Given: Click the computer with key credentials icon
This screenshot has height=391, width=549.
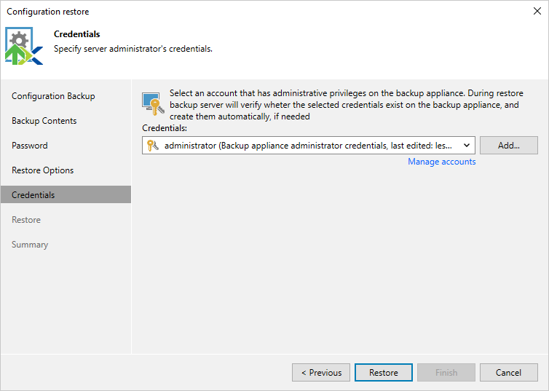Looking at the screenshot, I should pos(152,103).
